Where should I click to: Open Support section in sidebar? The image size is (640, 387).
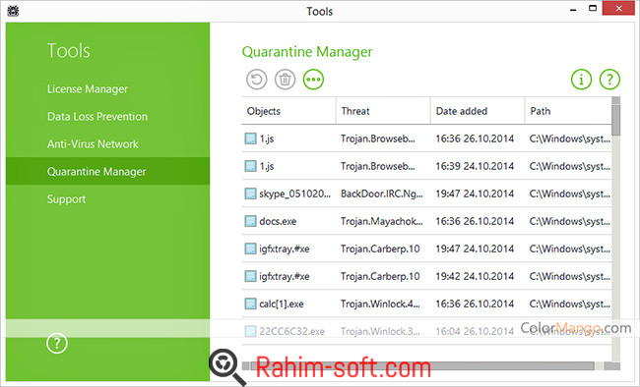click(66, 199)
